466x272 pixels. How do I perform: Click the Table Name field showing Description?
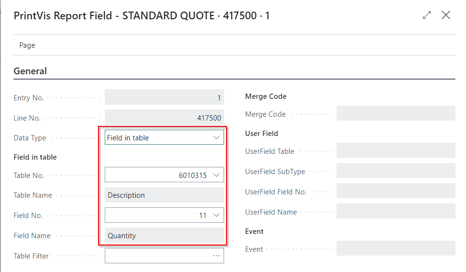tap(164, 195)
